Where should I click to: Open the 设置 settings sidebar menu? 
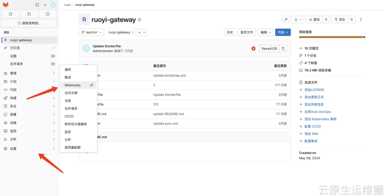30,148
